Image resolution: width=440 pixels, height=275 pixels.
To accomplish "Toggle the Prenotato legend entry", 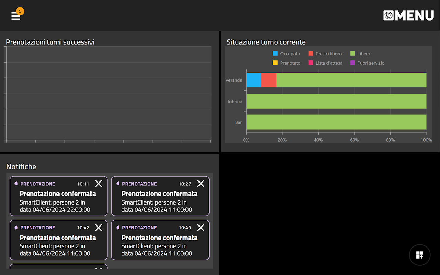I will tap(286, 63).
